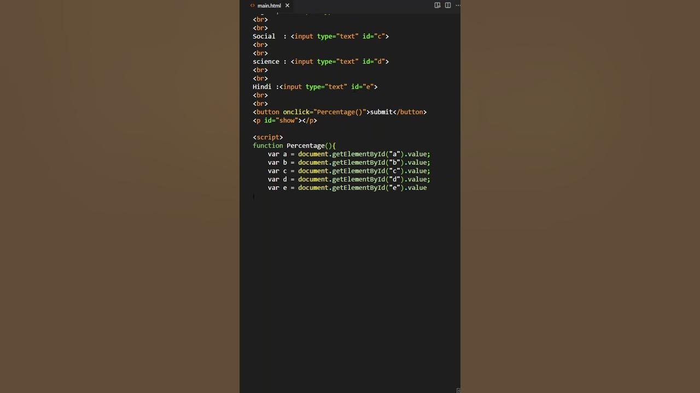The width and height of the screenshot is (700, 393).
Task: Click the opening <script> tag
Action: [x=268, y=138]
